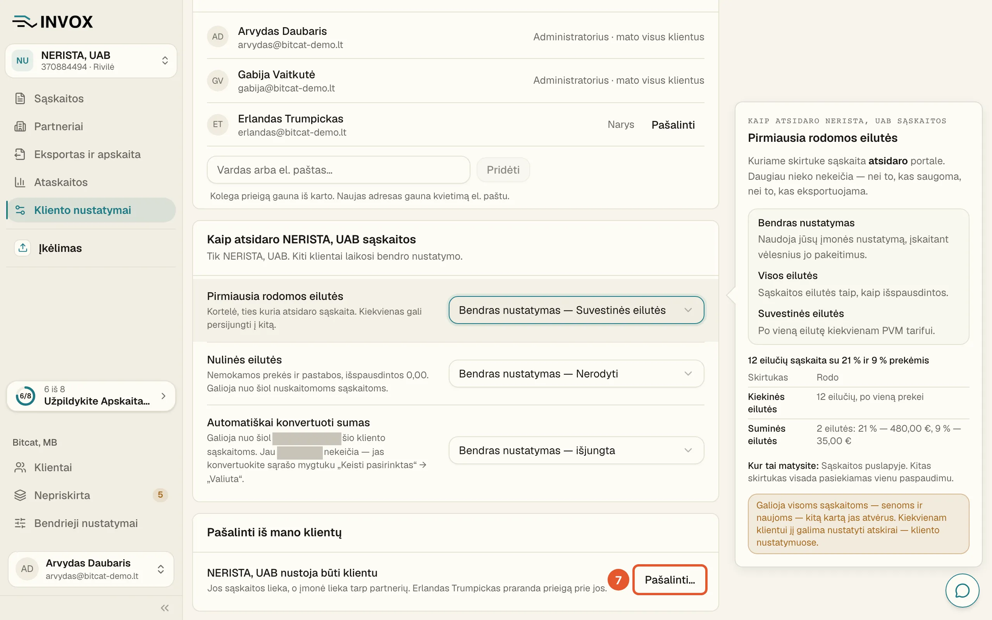Click the INVOX logo
Image resolution: width=992 pixels, height=620 pixels.
[x=52, y=22]
